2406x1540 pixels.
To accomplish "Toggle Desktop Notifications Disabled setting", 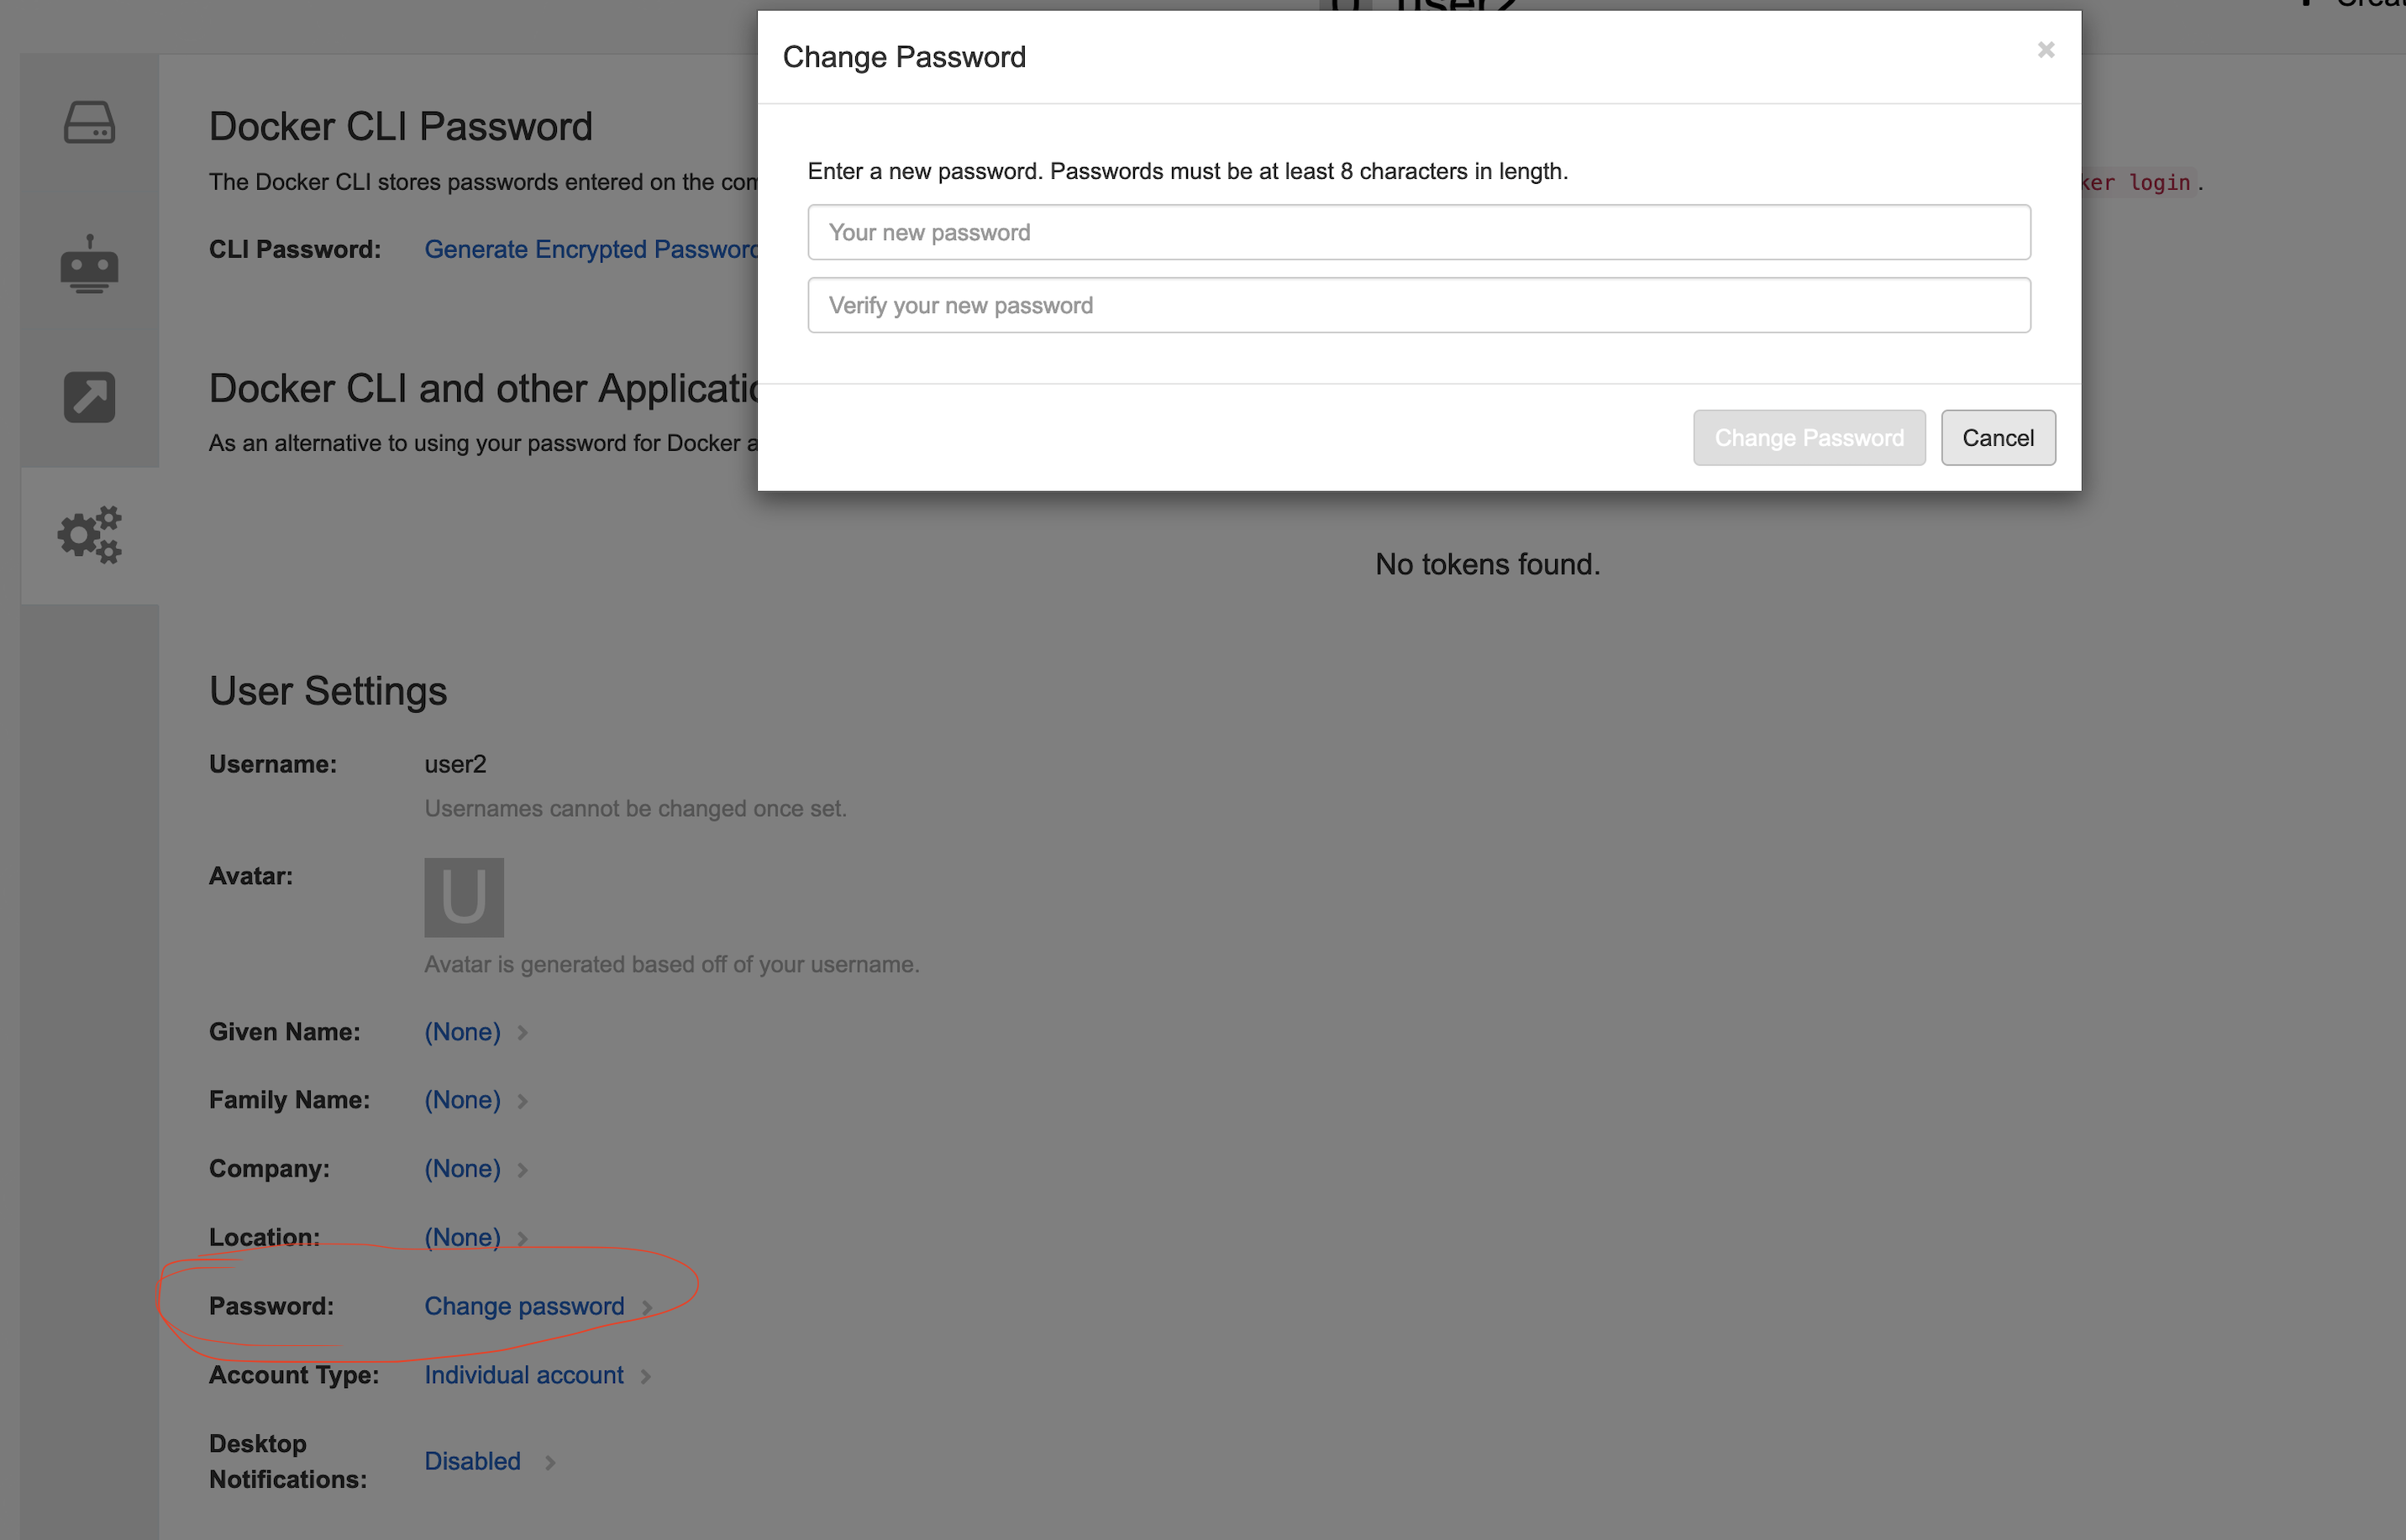I will point(472,1461).
